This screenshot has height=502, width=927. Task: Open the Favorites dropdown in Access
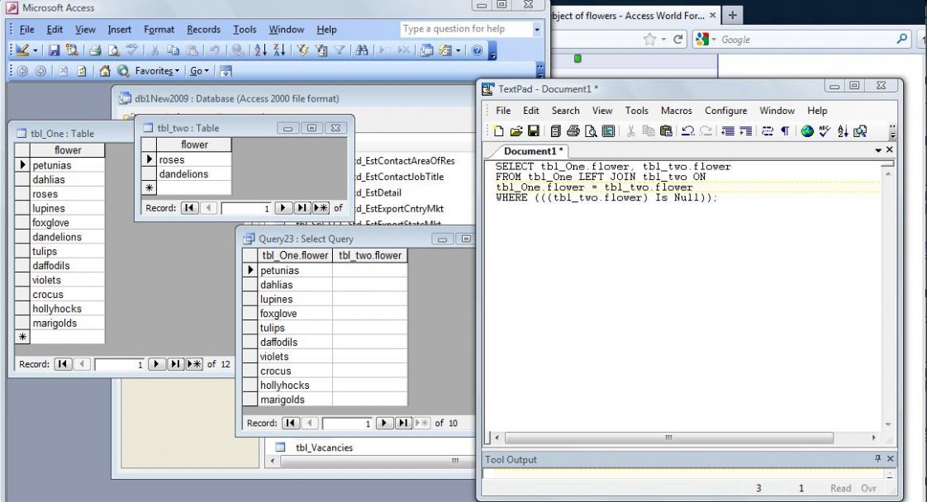(x=157, y=71)
